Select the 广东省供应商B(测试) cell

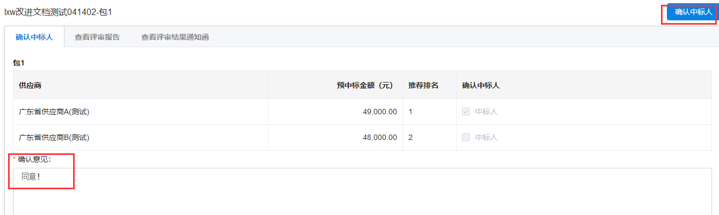(x=54, y=137)
